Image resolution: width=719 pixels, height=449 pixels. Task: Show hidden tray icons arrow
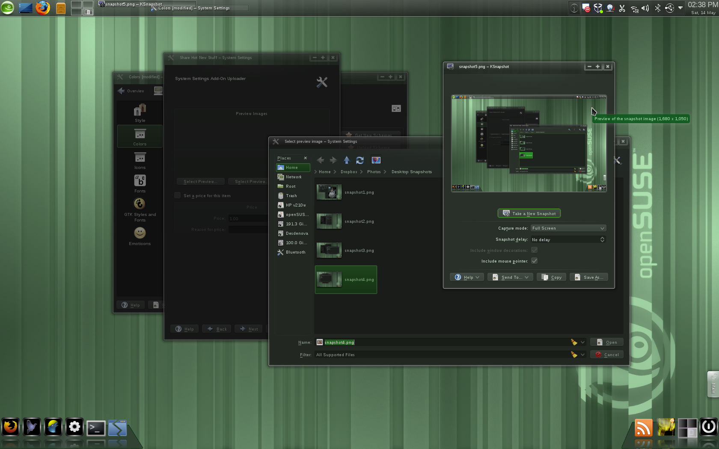pyautogui.click(x=680, y=8)
